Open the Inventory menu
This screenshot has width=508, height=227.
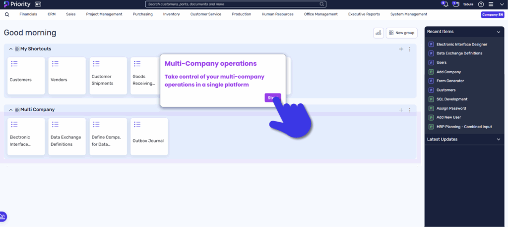[171, 14]
